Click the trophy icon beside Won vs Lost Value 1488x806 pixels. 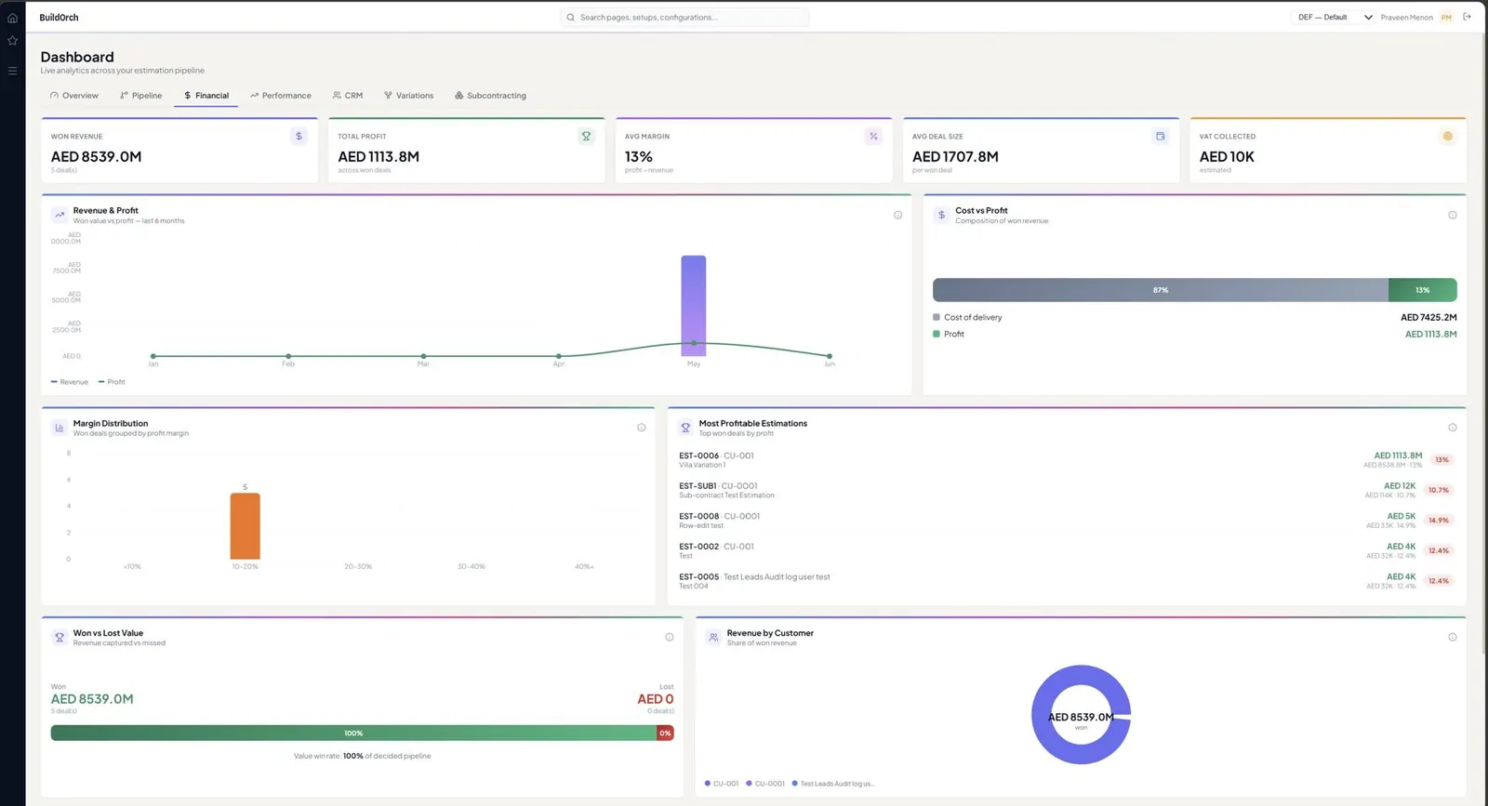60,637
